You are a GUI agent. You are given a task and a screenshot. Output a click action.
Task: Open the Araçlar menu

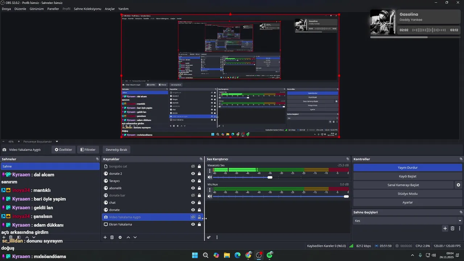pyautogui.click(x=110, y=9)
